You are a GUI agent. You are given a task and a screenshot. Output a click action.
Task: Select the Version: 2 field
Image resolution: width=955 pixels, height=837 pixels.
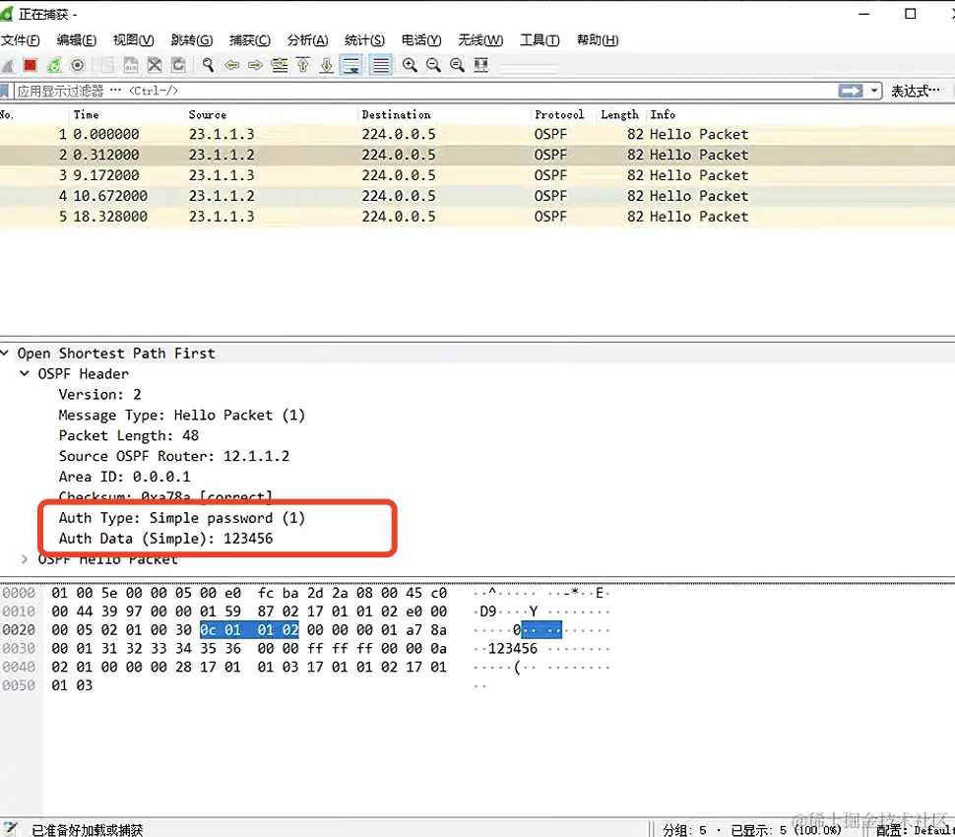pyautogui.click(x=99, y=394)
